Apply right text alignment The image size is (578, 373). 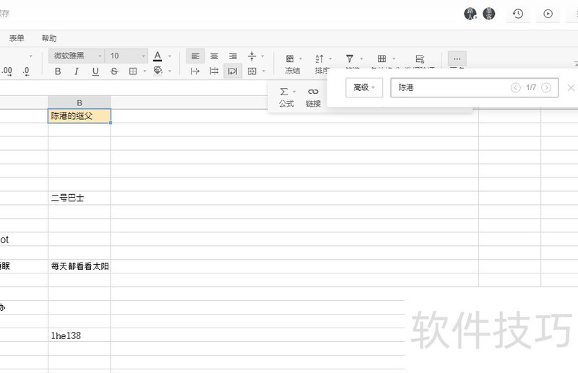point(233,56)
